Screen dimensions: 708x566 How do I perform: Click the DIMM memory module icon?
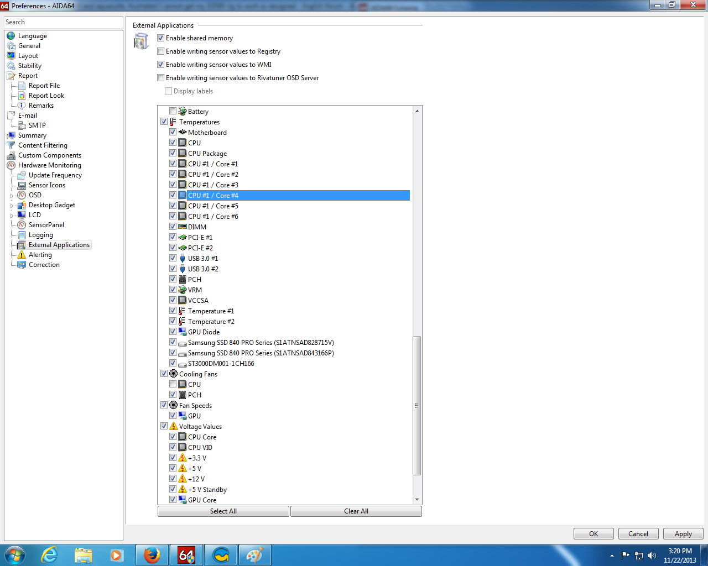pyautogui.click(x=183, y=227)
